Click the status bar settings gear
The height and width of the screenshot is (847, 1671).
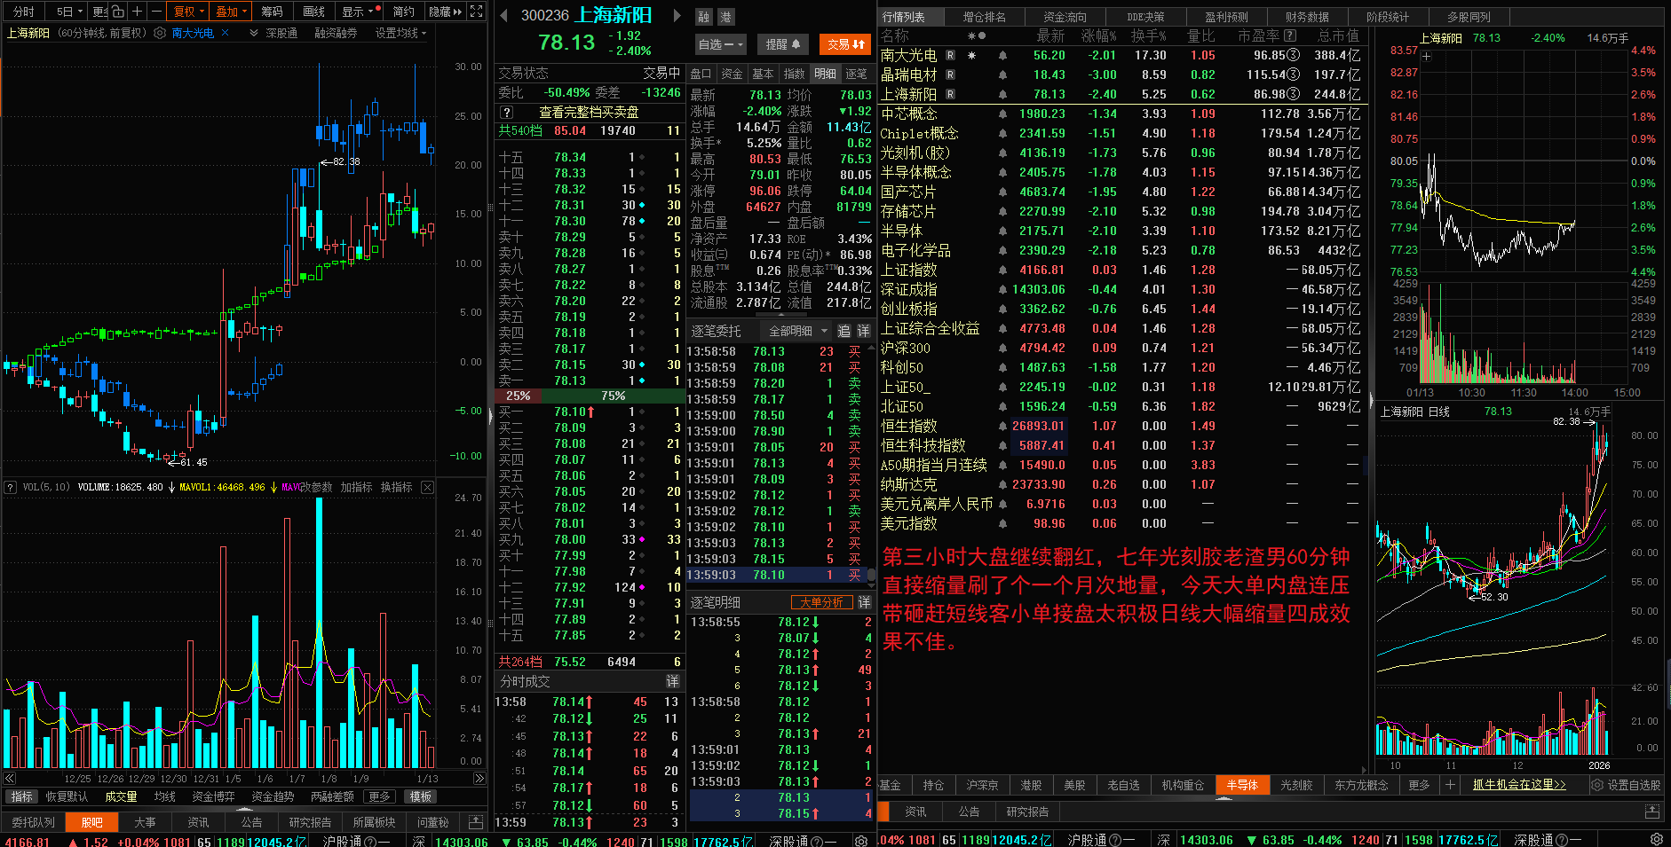click(x=1656, y=839)
